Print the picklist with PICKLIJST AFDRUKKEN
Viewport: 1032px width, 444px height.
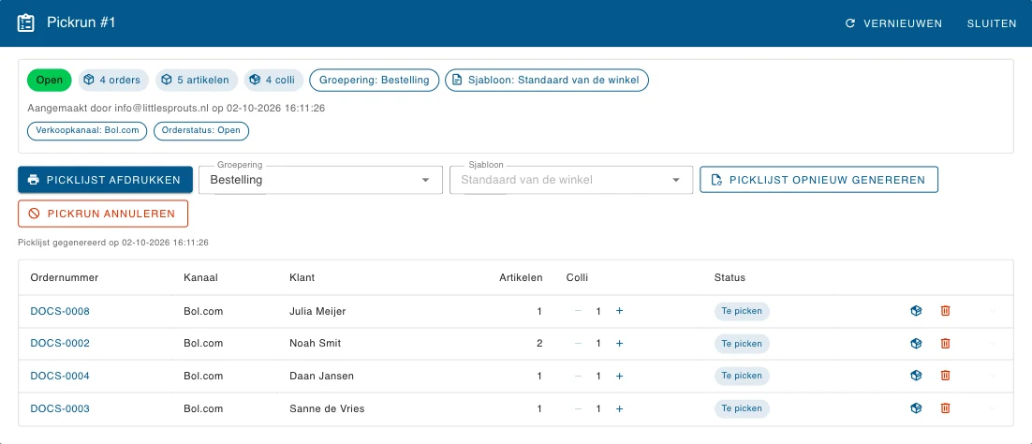[105, 180]
